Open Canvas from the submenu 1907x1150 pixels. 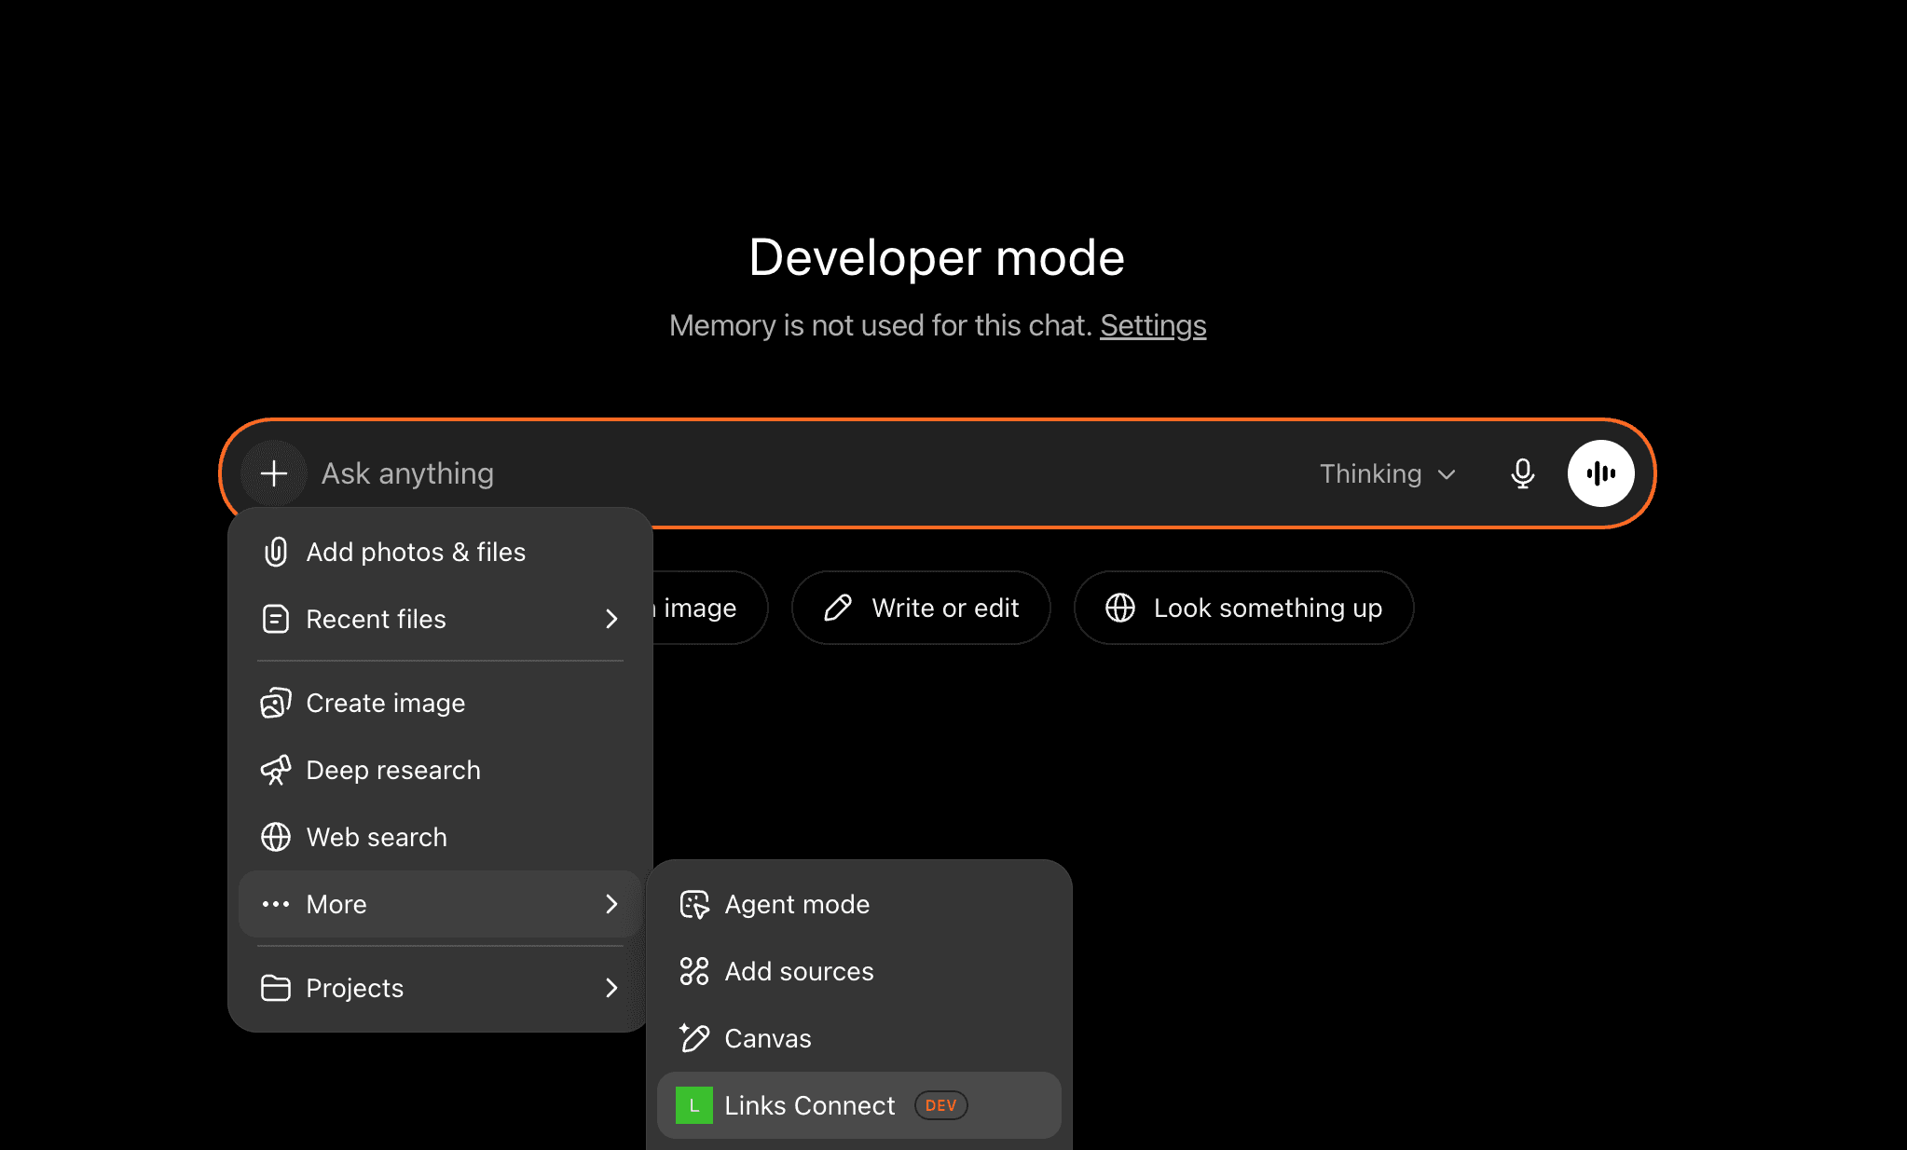coord(859,1038)
